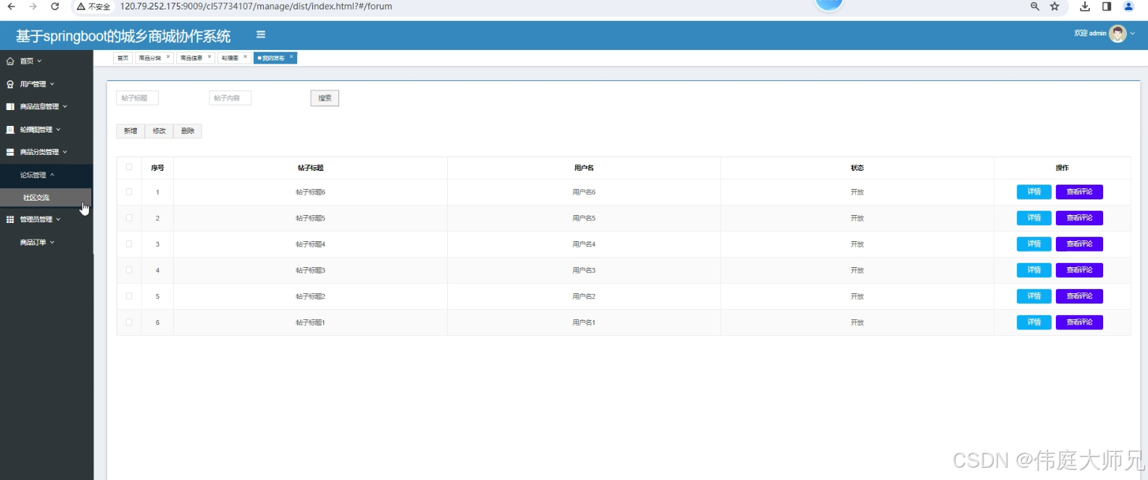This screenshot has height=480, width=1148.
Task: Check the box for row 帖子标题3
Action: point(129,270)
